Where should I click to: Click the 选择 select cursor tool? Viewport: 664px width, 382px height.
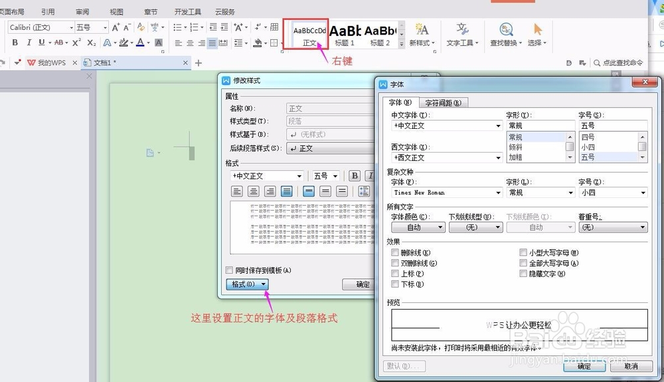(538, 35)
